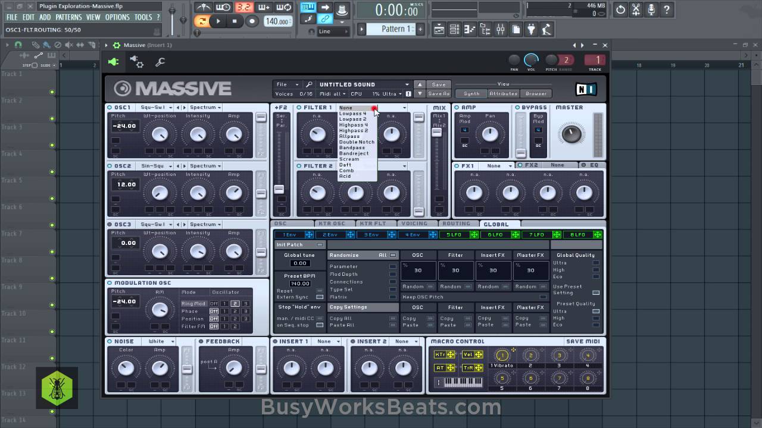
Task: Click the Master volume knob
Action: 571,134
